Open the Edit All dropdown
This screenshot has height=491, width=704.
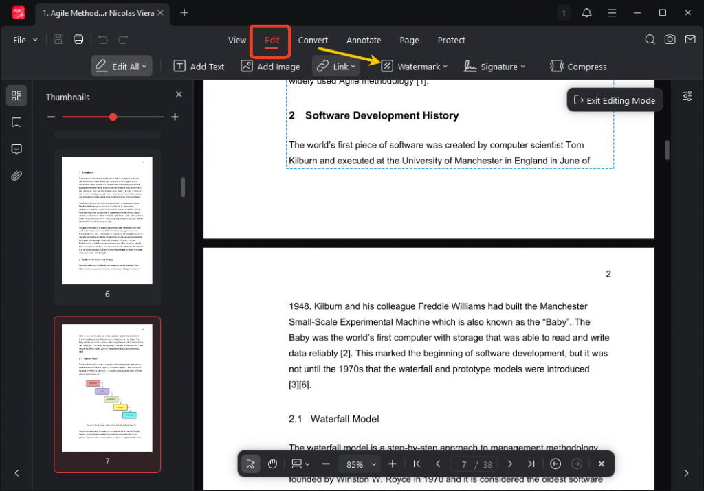click(121, 66)
